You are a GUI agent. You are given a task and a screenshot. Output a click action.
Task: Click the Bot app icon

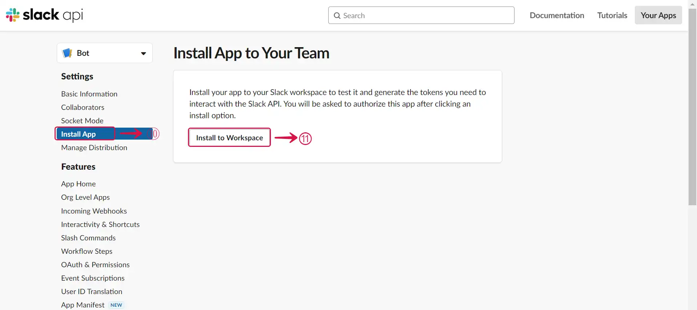pos(67,53)
